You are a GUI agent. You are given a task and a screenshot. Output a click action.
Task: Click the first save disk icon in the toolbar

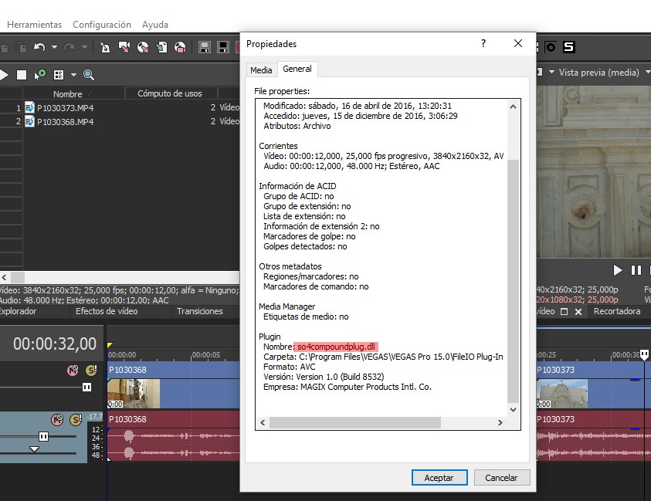pyautogui.click(x=205, y=47)
